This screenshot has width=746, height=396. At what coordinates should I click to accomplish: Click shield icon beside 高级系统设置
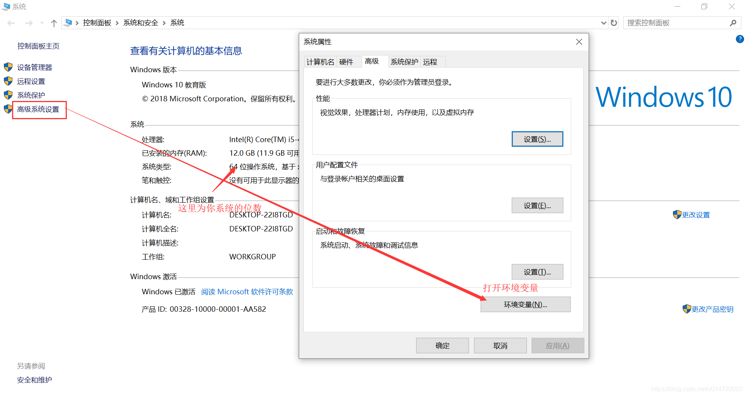pyautogui.click(x=8, y=109)
